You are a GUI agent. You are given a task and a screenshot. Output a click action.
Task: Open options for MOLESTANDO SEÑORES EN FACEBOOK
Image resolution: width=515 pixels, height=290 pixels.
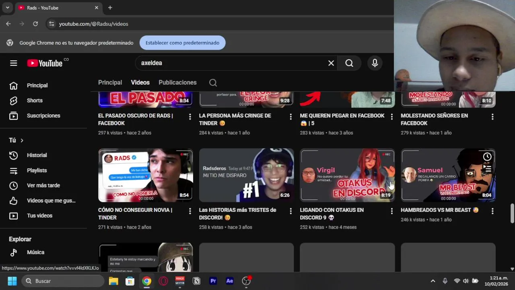click(x=492, y=117)
